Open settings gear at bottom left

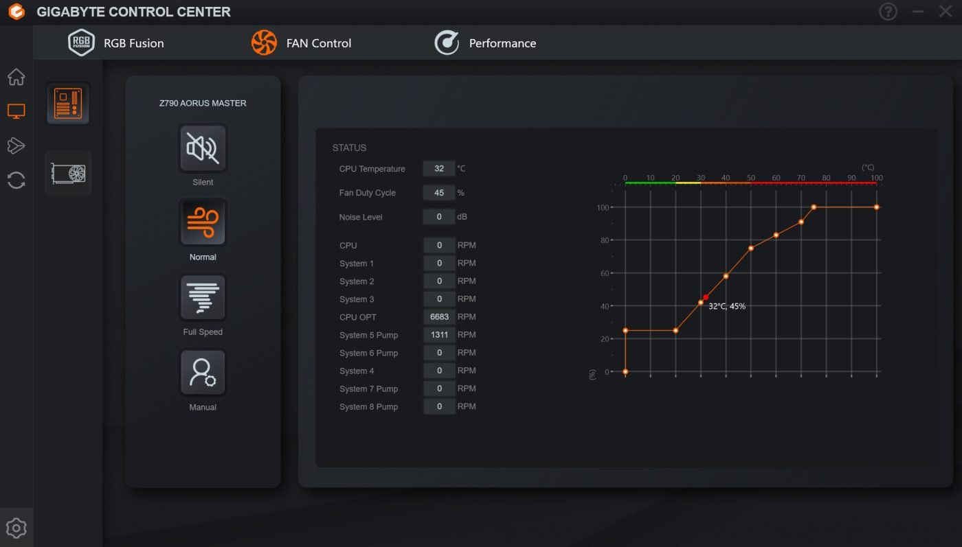coord(16,528)
